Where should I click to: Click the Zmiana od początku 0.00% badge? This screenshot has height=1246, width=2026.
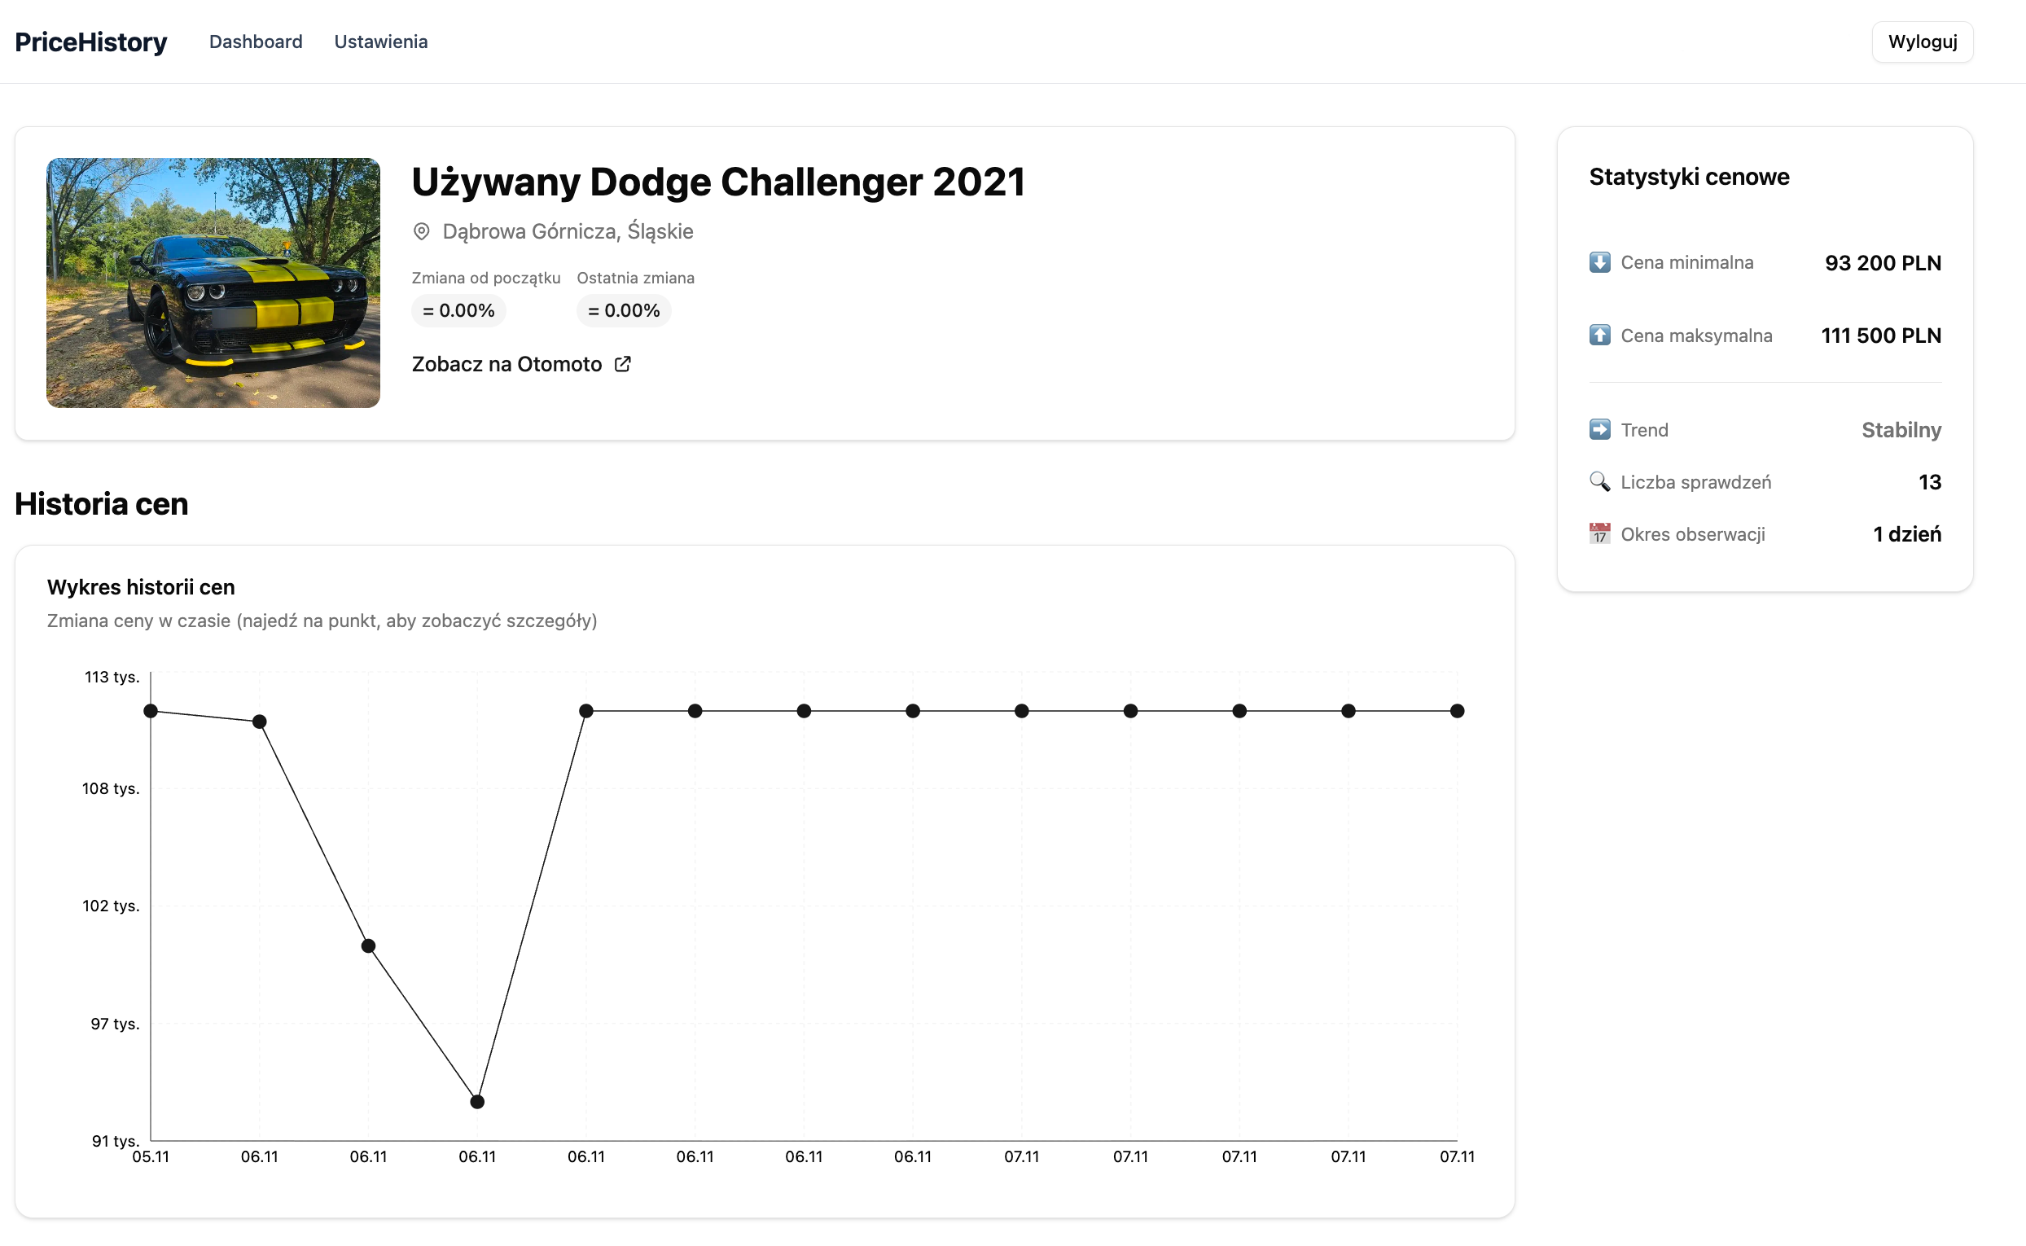(458, 310)
